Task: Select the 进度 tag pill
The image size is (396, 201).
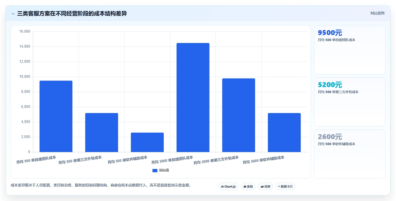Action: pos(265,186)
